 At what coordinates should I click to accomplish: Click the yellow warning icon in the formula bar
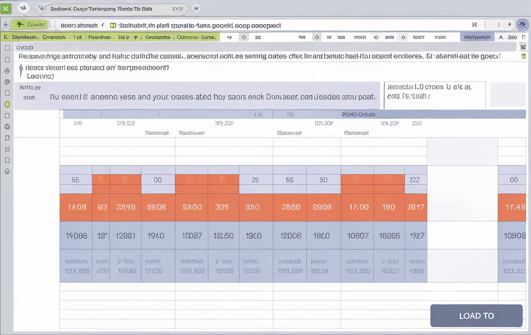click(x=112, y=25)
